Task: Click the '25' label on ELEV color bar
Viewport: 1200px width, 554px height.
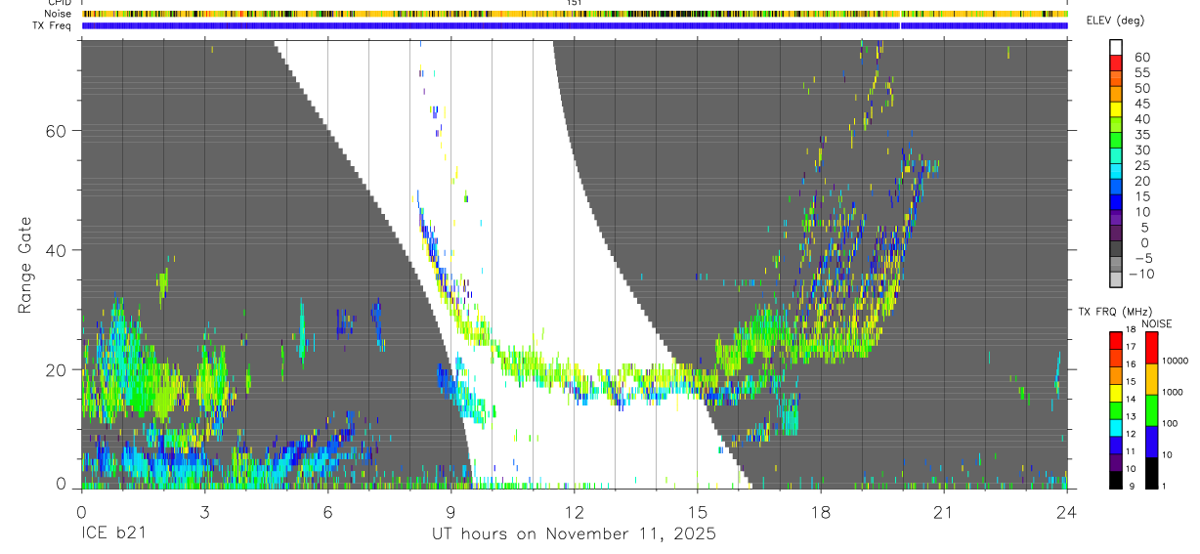Action: coord(1142,166)
